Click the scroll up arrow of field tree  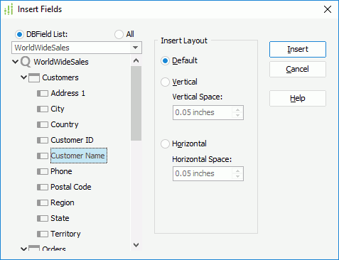[x=136, y=60]
